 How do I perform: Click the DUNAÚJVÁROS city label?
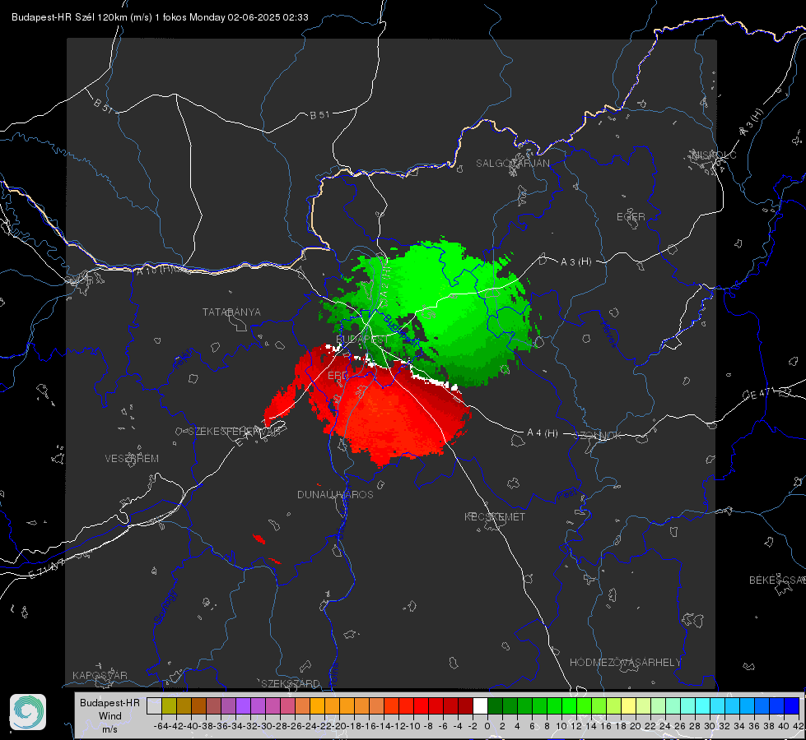click(x=335, y=494)
